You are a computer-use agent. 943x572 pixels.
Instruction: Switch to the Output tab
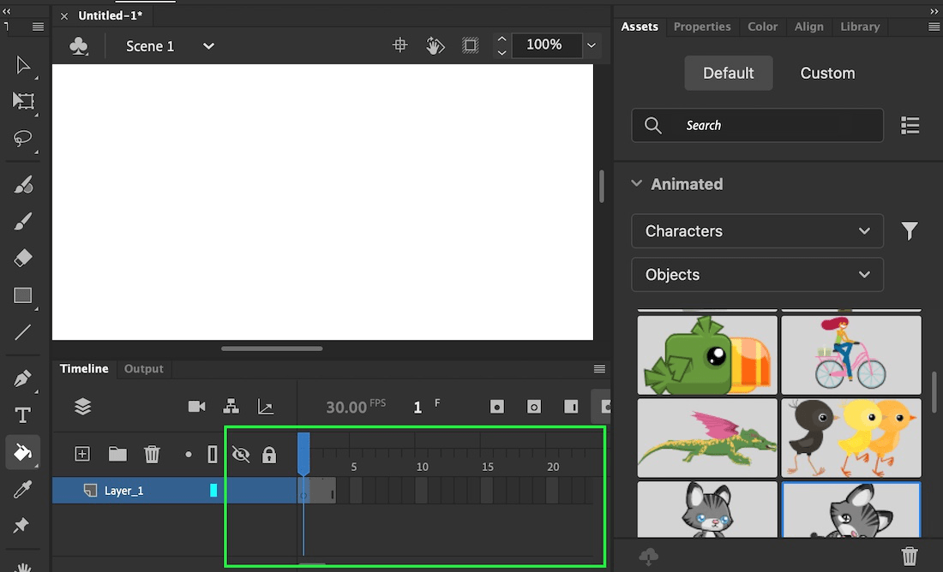click(x=143, y=368)
